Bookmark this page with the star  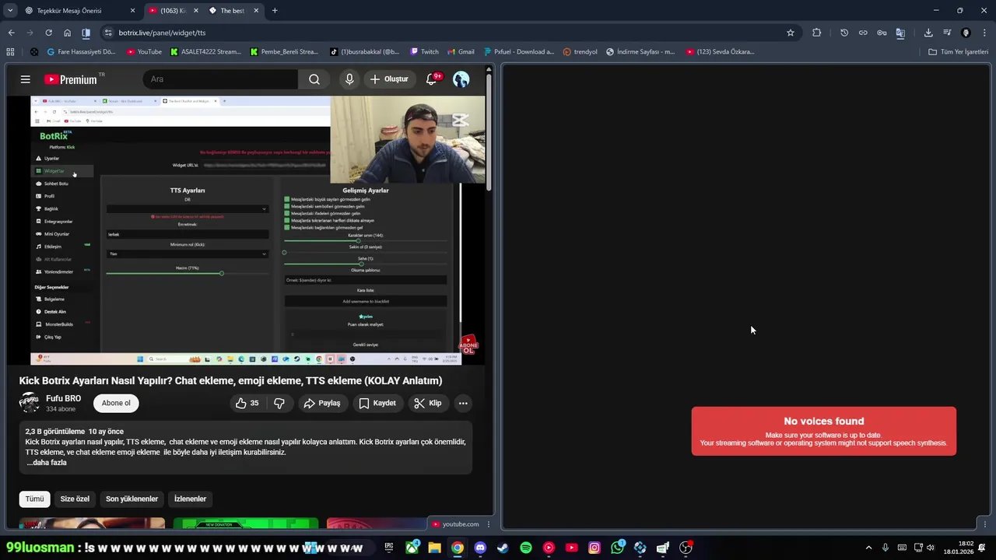pos(791,33)
